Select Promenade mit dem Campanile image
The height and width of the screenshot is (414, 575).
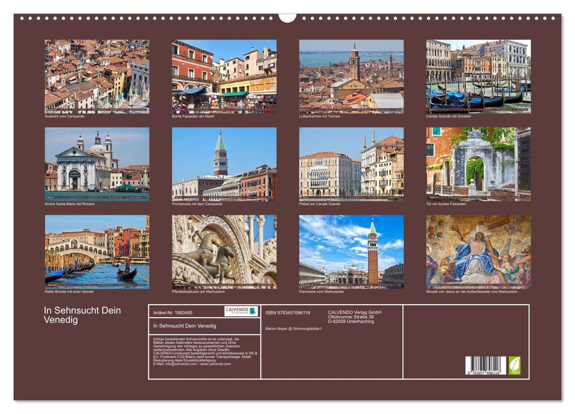point(224,164)
